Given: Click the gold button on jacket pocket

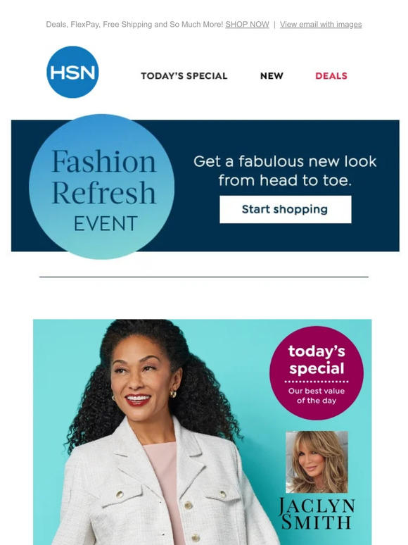Looking at the screenshot, I should [x=120, y=494].
